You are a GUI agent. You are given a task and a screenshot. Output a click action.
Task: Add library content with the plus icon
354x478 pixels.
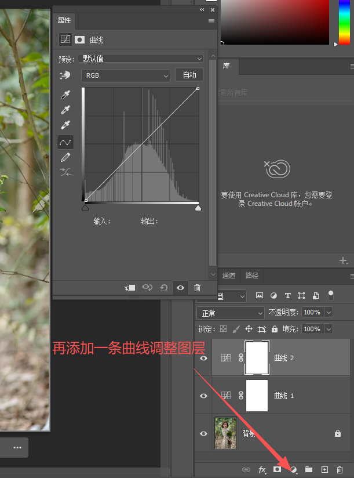[344, 260]
